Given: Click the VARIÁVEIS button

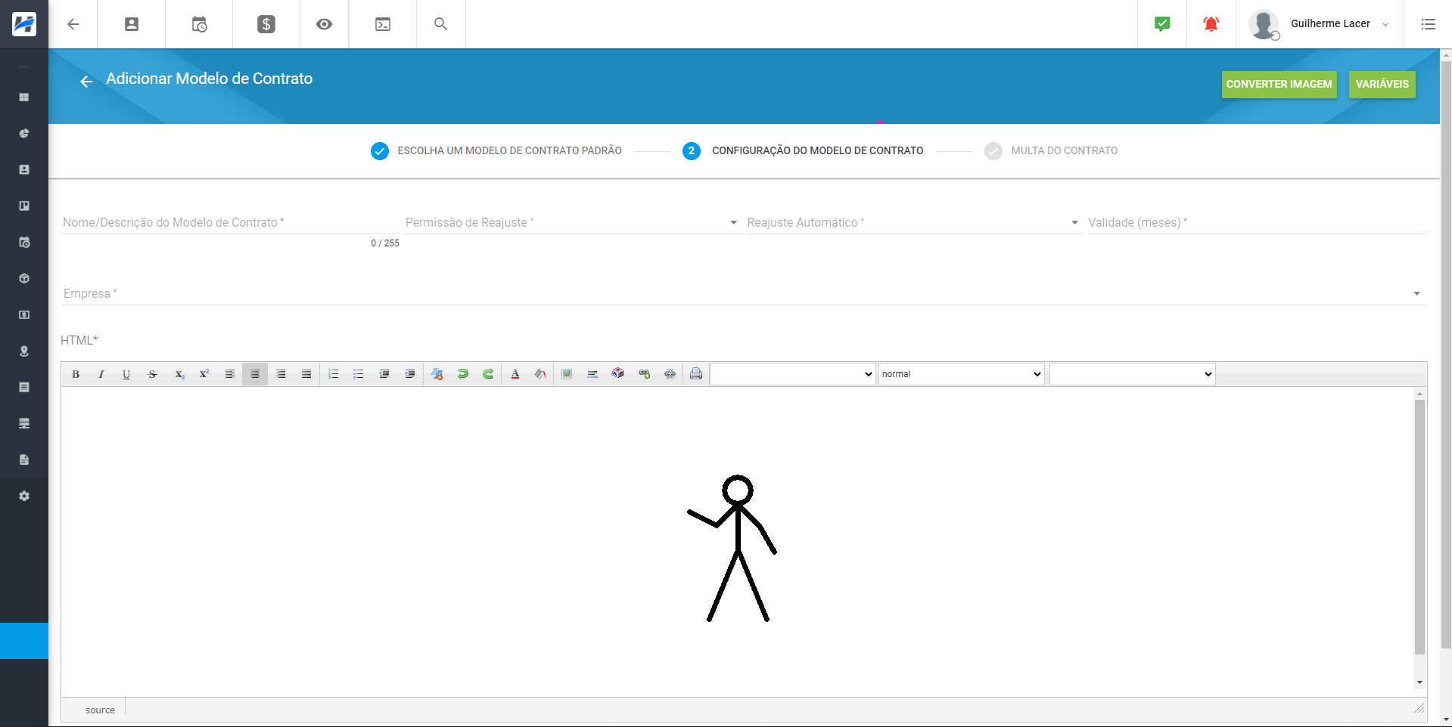Looking at the screenshot, I should pos(1382,84).
